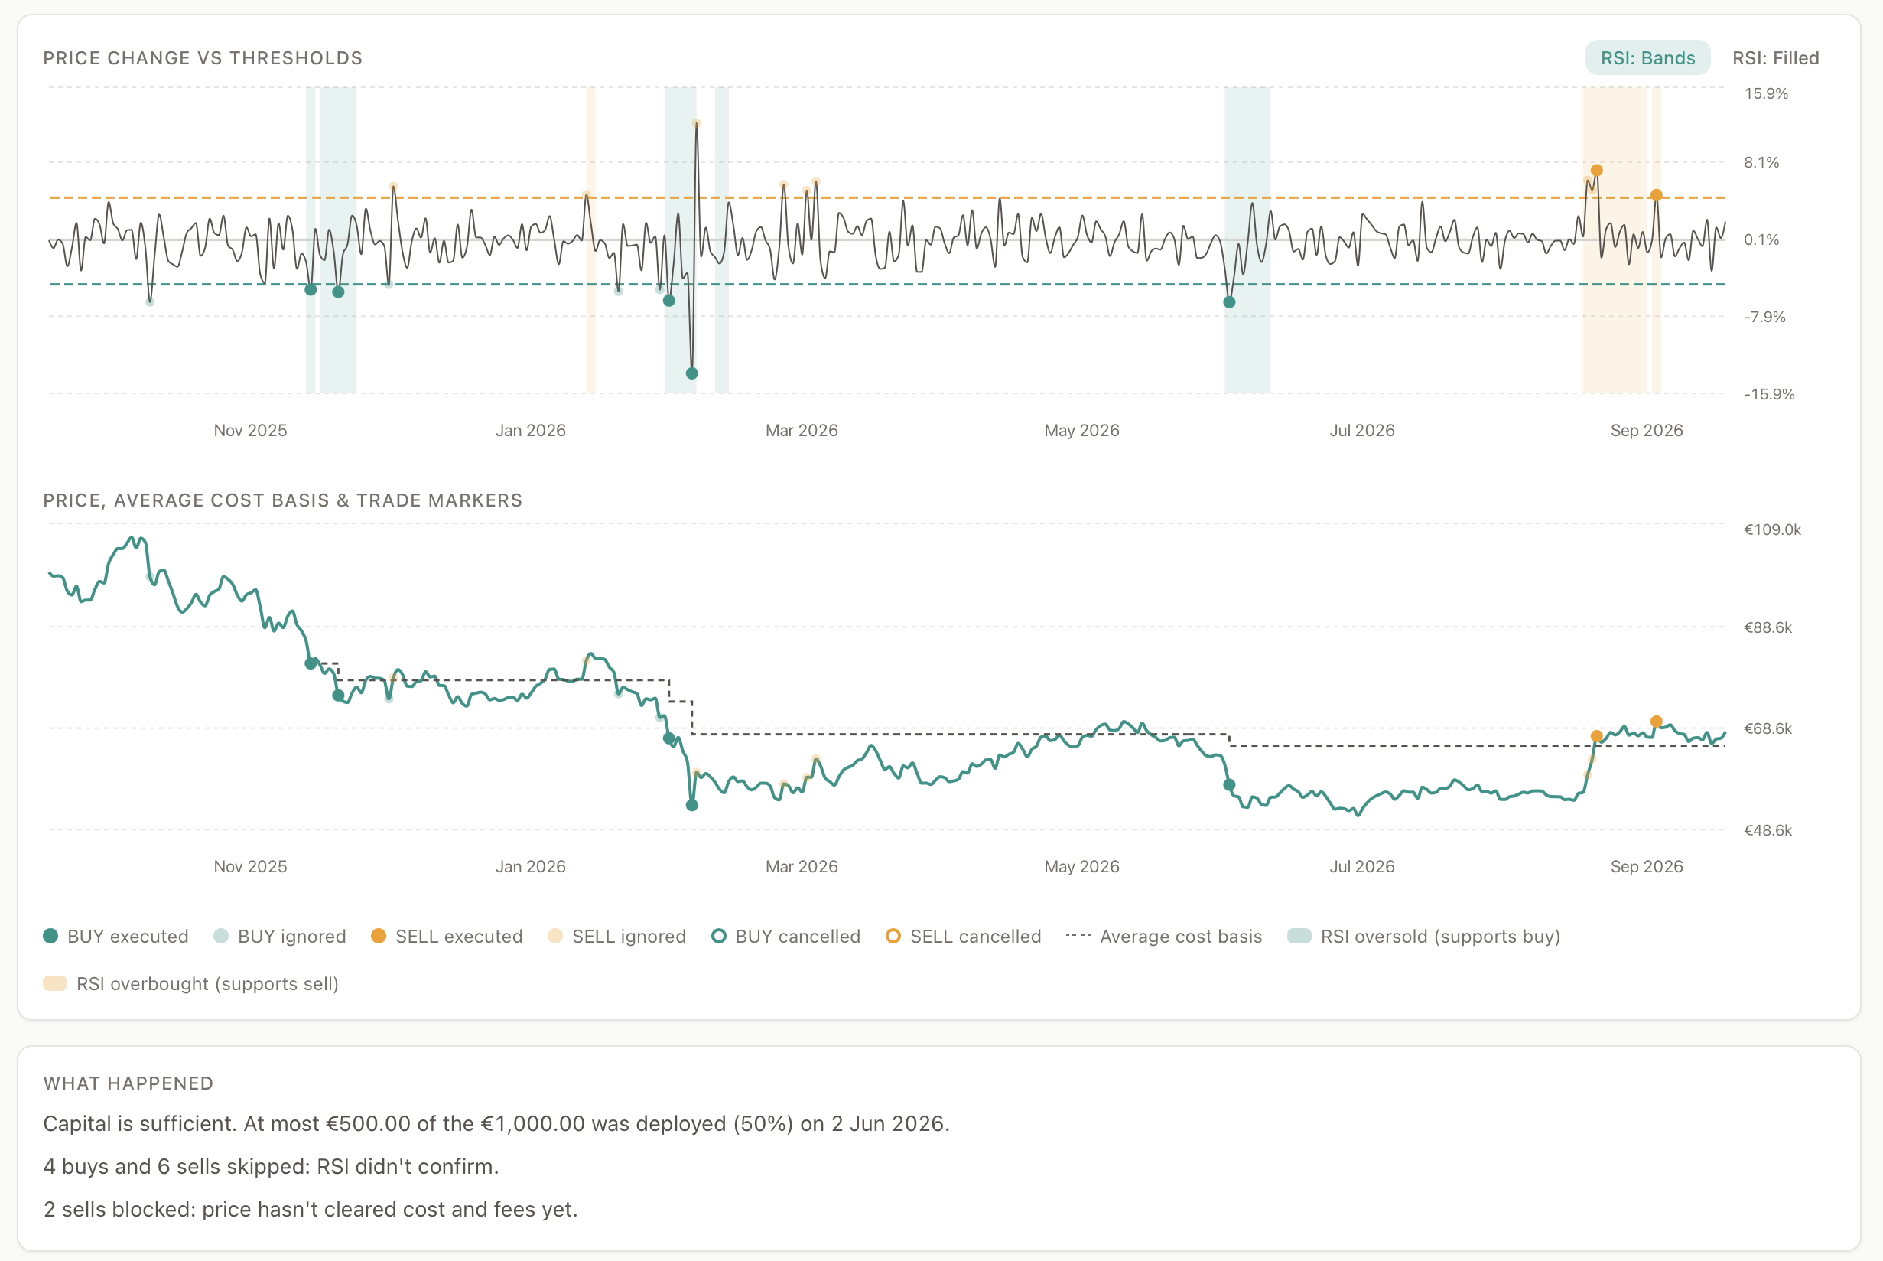Screen dimensions: 1883x1261
Task: Click the highest SELL executed marker in the price-change chart
Action: (x=1597, y=171)
